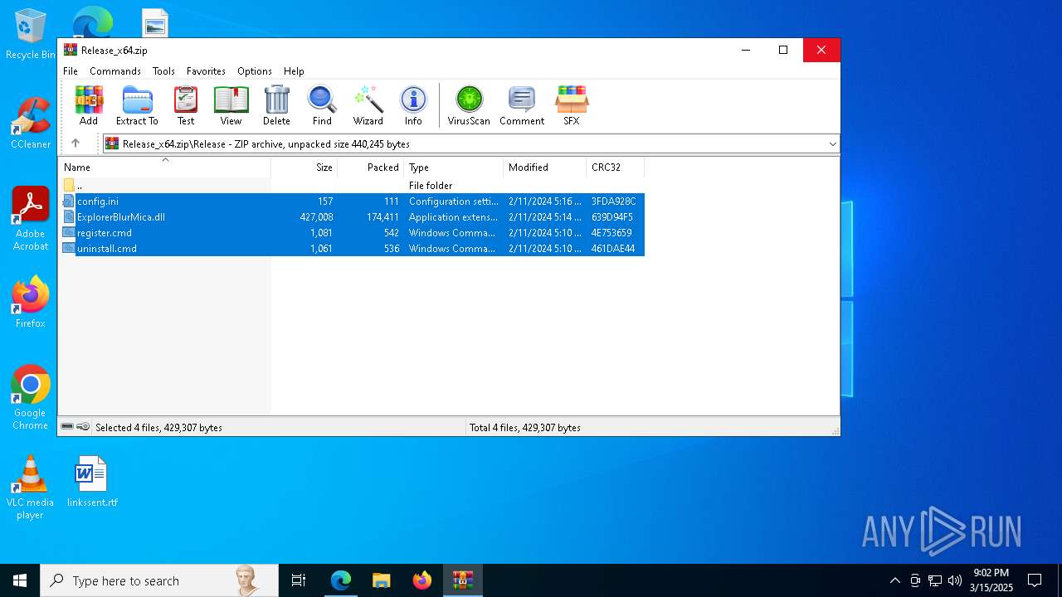Click the Selected 4 files status text
This screenshot has width=1062, height=597.
pyautogui.click(x=158, y=428)
